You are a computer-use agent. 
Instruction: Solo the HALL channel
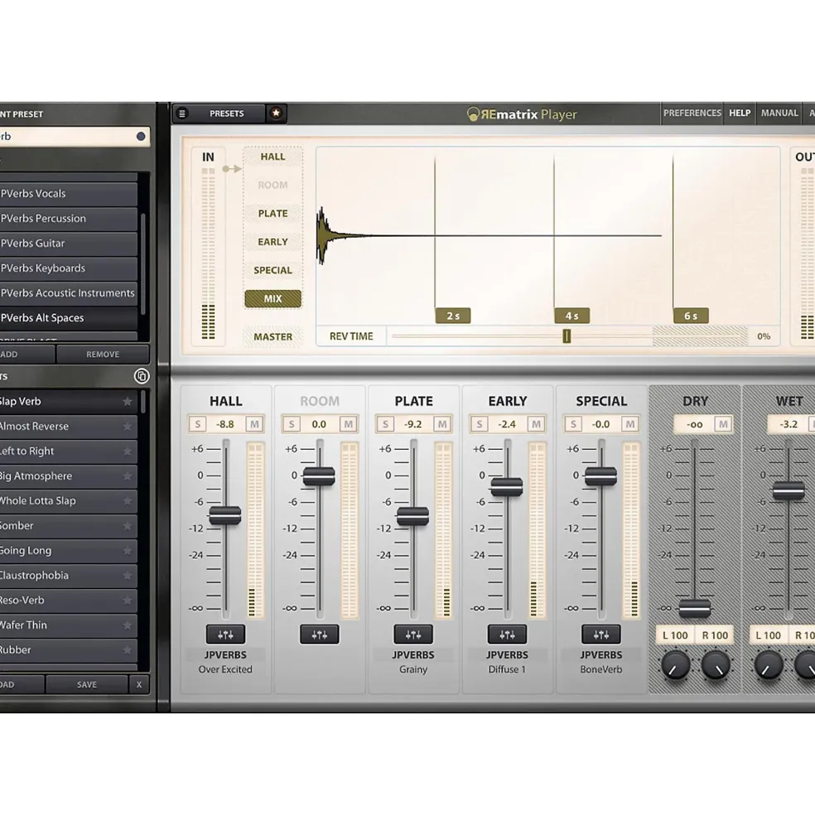(197, 424)
